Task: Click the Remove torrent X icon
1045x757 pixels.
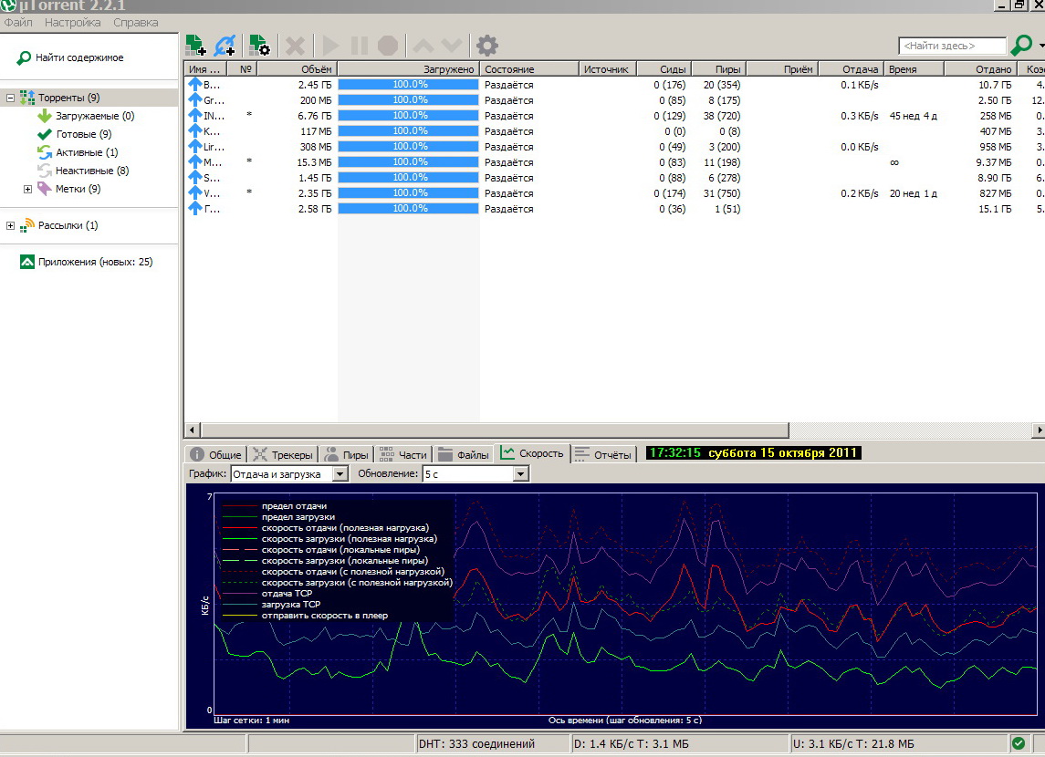Action: (295, 45)
